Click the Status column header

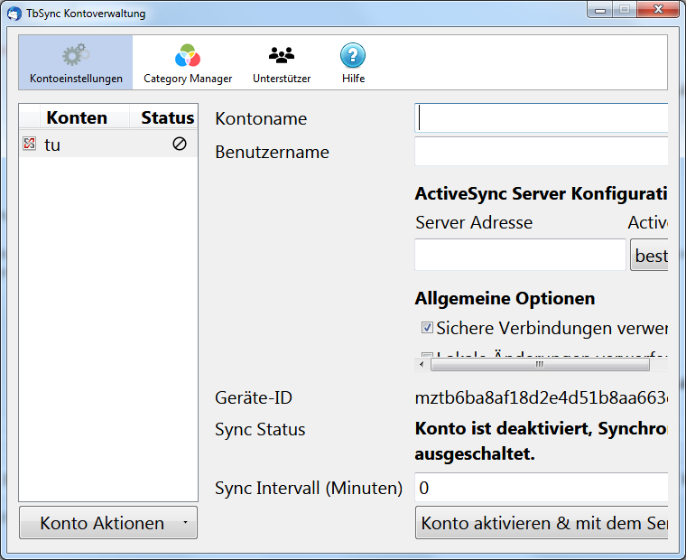click(x=167, y=117)
